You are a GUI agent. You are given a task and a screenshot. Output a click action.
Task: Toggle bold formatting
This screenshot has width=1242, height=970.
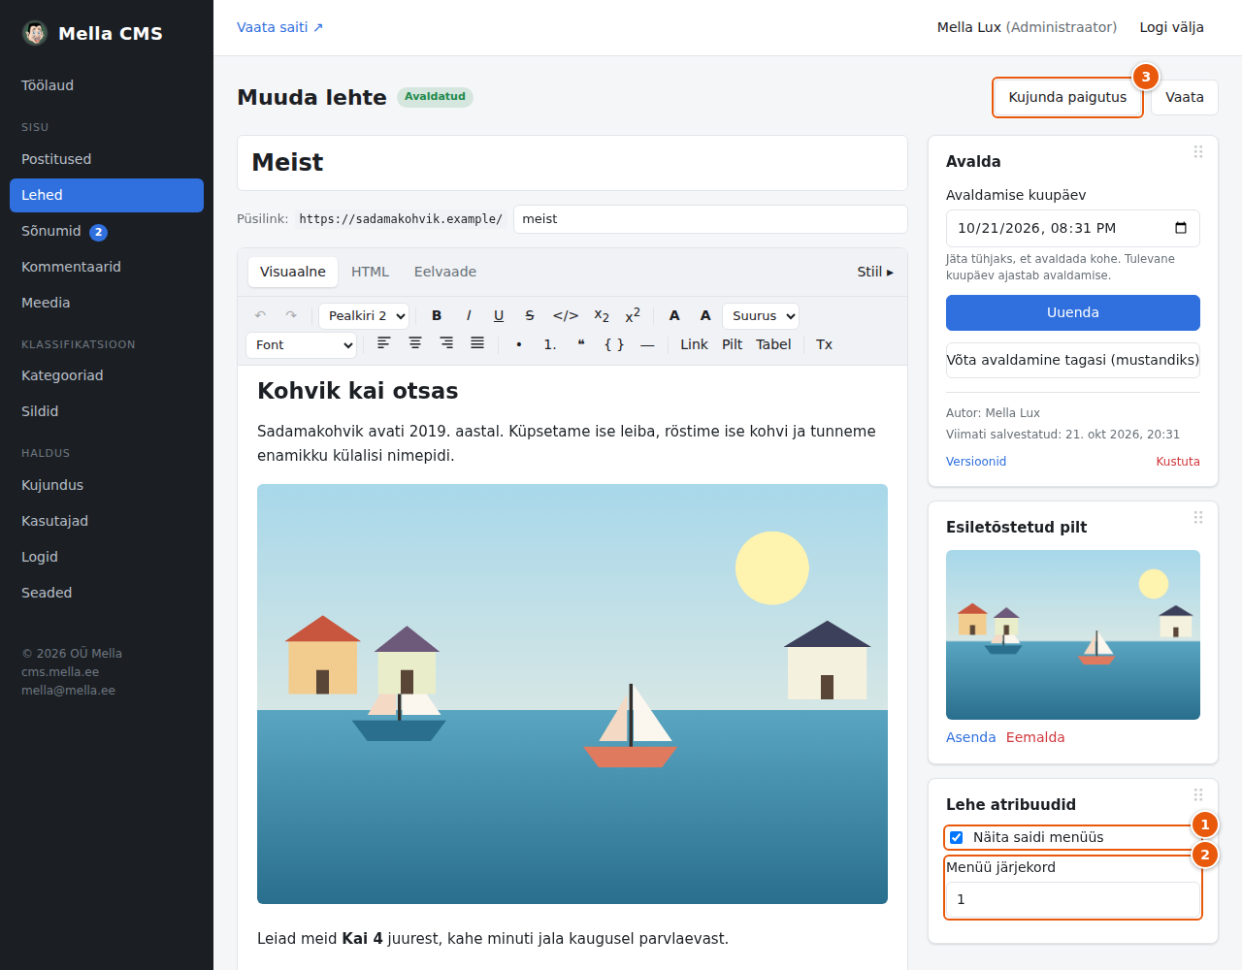tap(437, 315)
